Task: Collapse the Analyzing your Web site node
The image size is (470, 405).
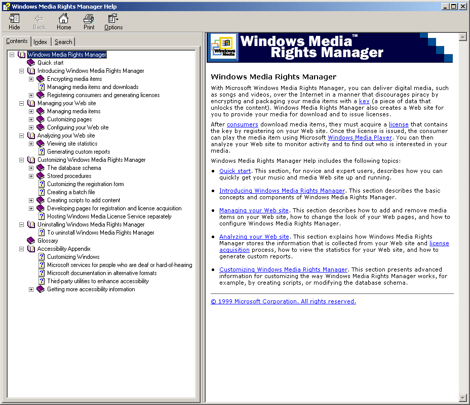Action: pyautogui.click(x=22, y=136)
